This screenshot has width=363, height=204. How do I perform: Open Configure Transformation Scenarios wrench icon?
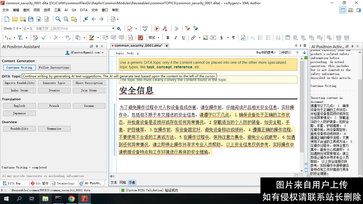coord(165,28)
